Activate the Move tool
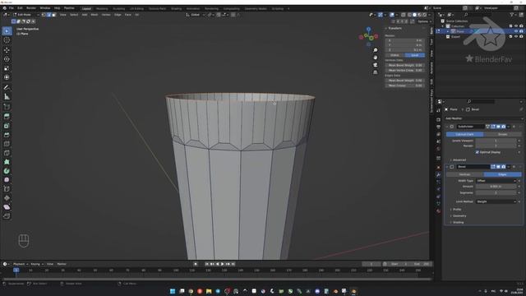 pos(7,50)
